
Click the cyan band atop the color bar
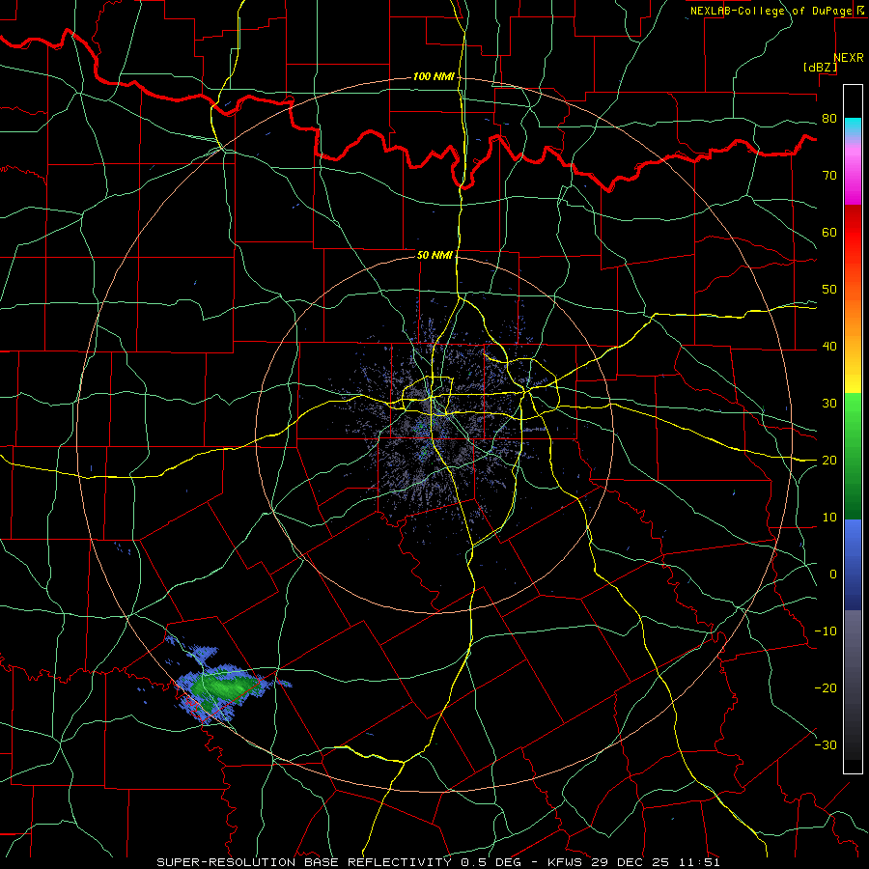coord(853,126)
